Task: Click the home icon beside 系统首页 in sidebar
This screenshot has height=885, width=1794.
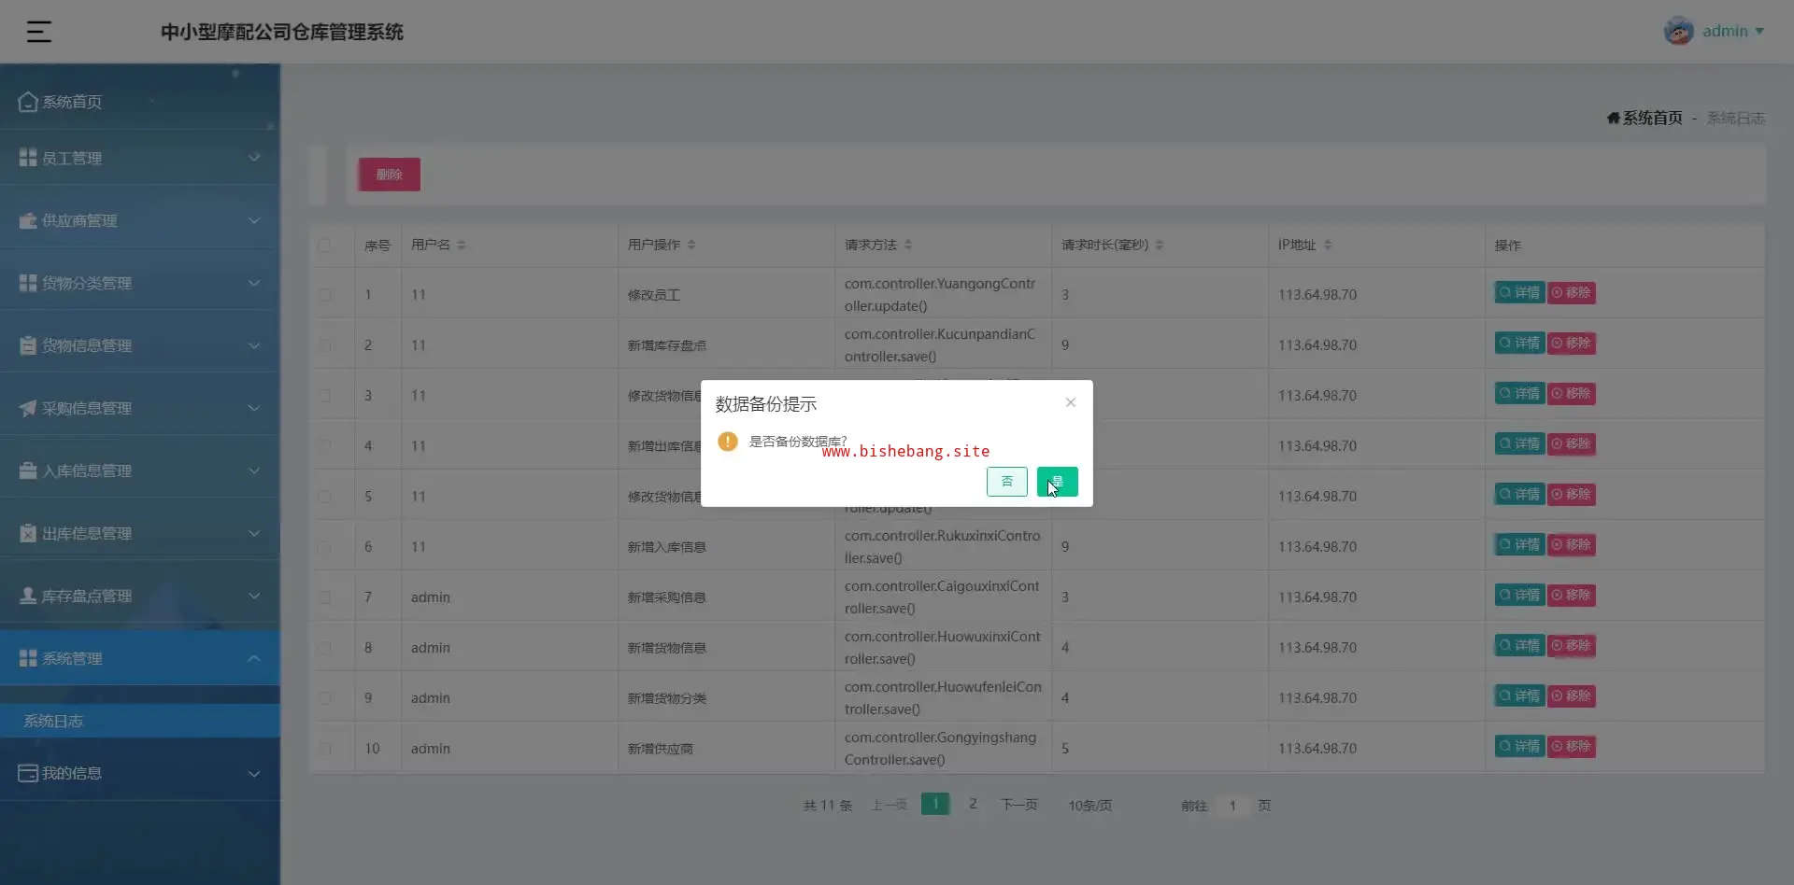Action: point(28,101)
